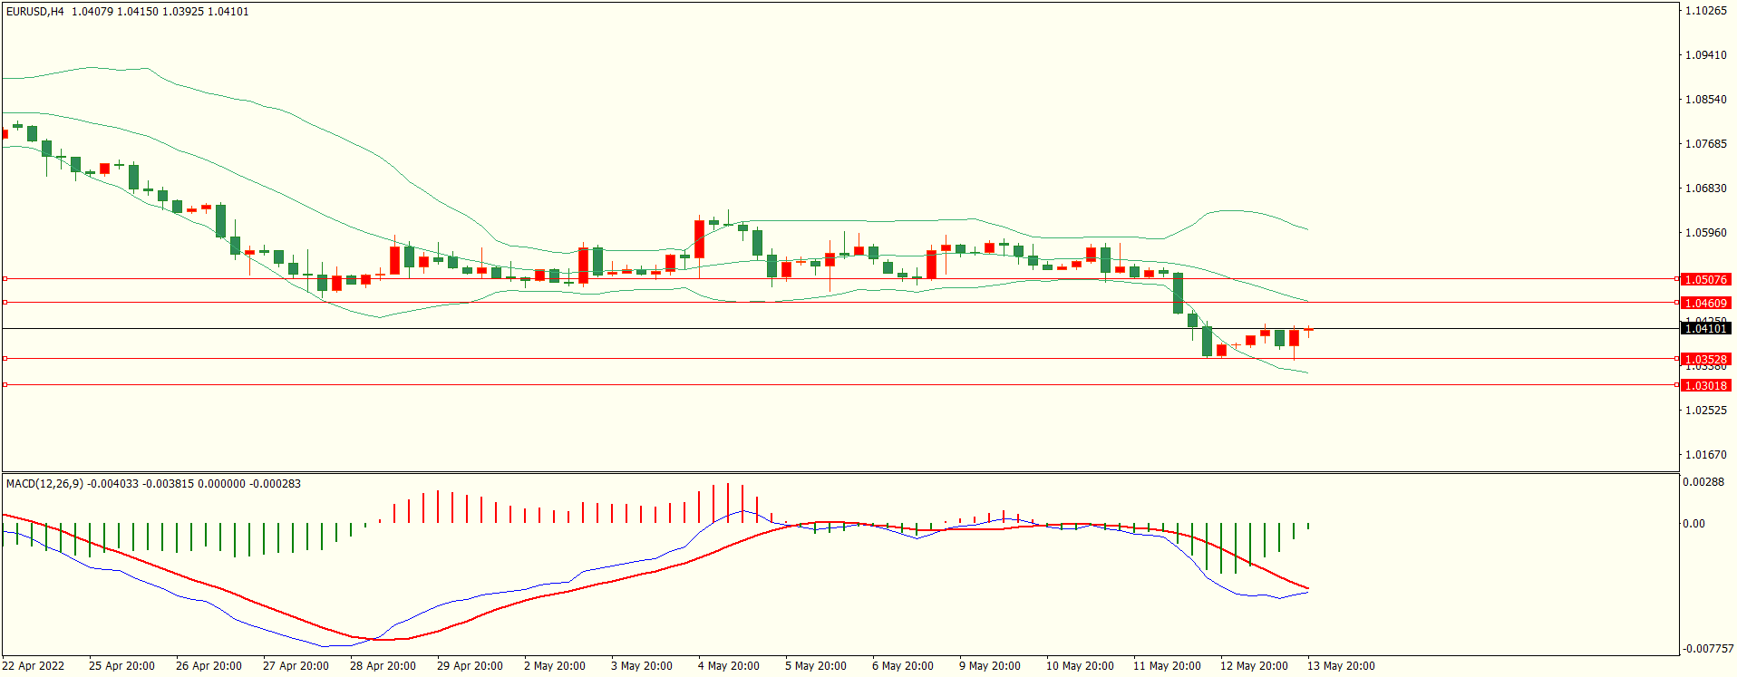Click the 25 Apr 20:00 date label
Viewport: 1737px width, 677px height.
coord(121,666)
